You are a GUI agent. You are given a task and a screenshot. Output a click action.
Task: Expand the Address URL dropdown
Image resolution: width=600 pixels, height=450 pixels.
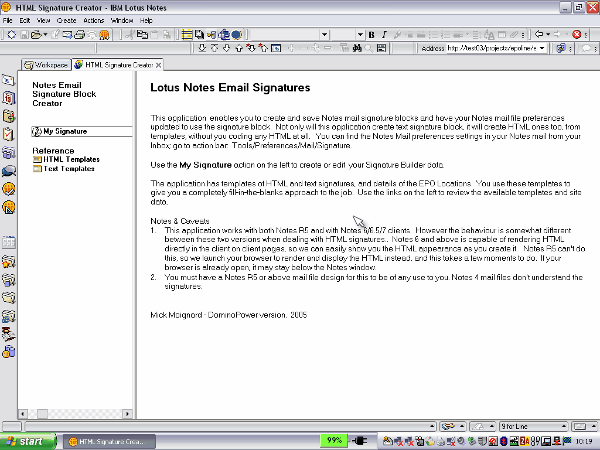542,48
